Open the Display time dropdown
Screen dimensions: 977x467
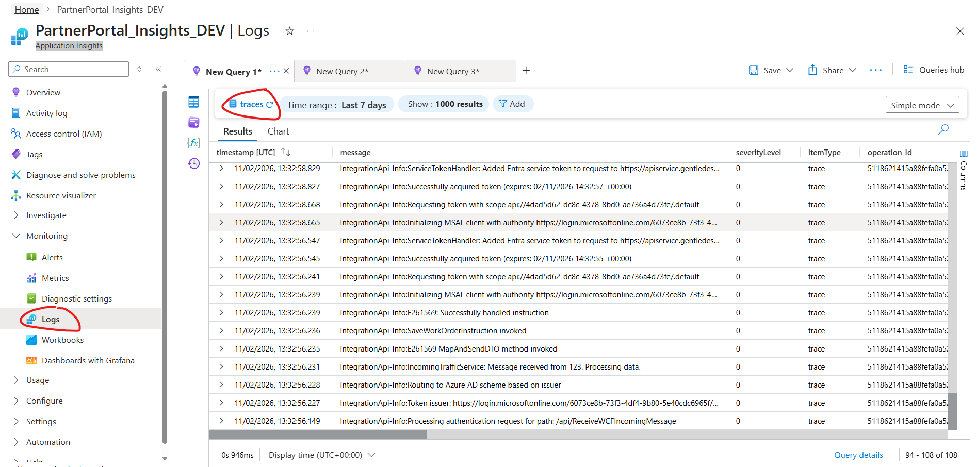point(321,455)
